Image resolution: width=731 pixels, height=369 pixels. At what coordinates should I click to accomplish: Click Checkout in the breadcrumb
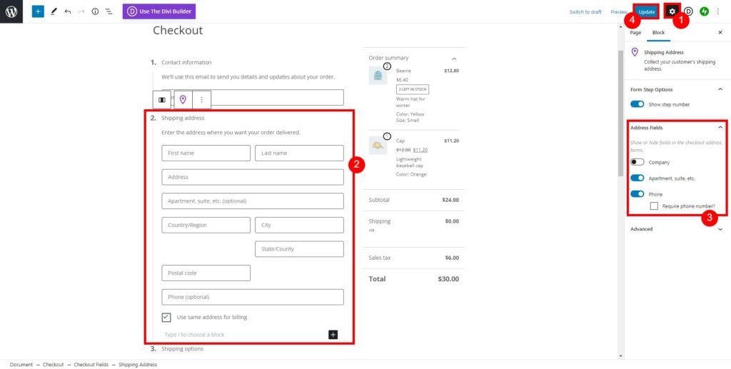(x=53, y=365)
